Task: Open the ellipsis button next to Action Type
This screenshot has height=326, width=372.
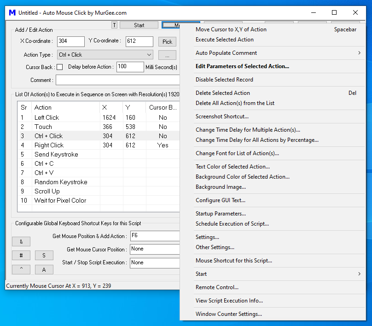Action: pyautogui.click(x=167, y=55)
